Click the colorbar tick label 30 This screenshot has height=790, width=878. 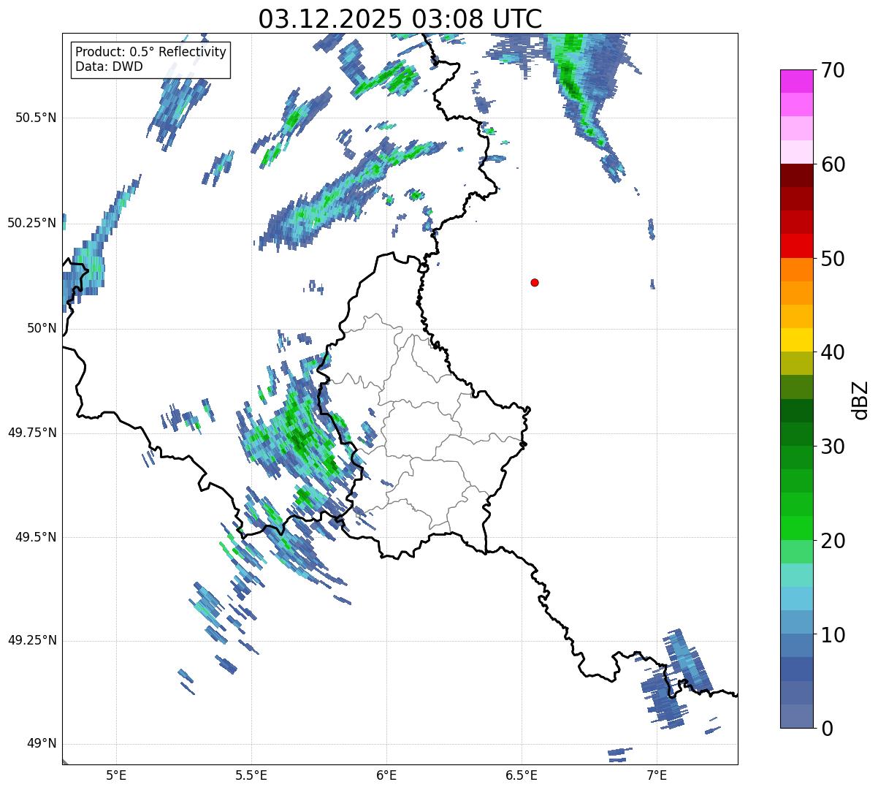833,447
